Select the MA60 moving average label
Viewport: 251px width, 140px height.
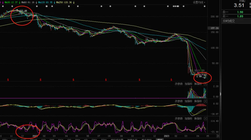[27, 2]
